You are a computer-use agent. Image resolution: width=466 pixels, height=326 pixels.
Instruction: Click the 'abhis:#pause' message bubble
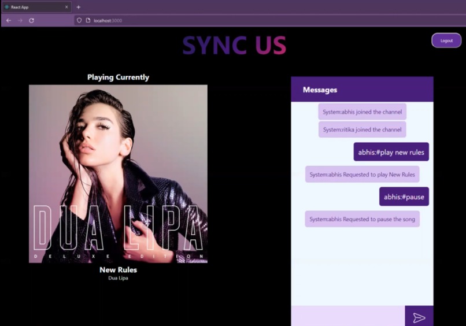click(404, 197)
